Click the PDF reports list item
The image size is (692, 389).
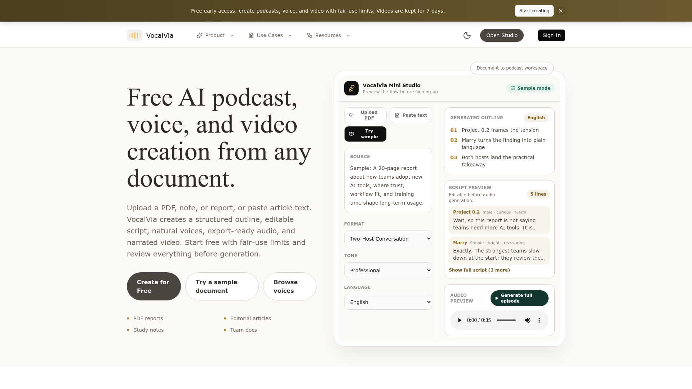pos(148,318)
